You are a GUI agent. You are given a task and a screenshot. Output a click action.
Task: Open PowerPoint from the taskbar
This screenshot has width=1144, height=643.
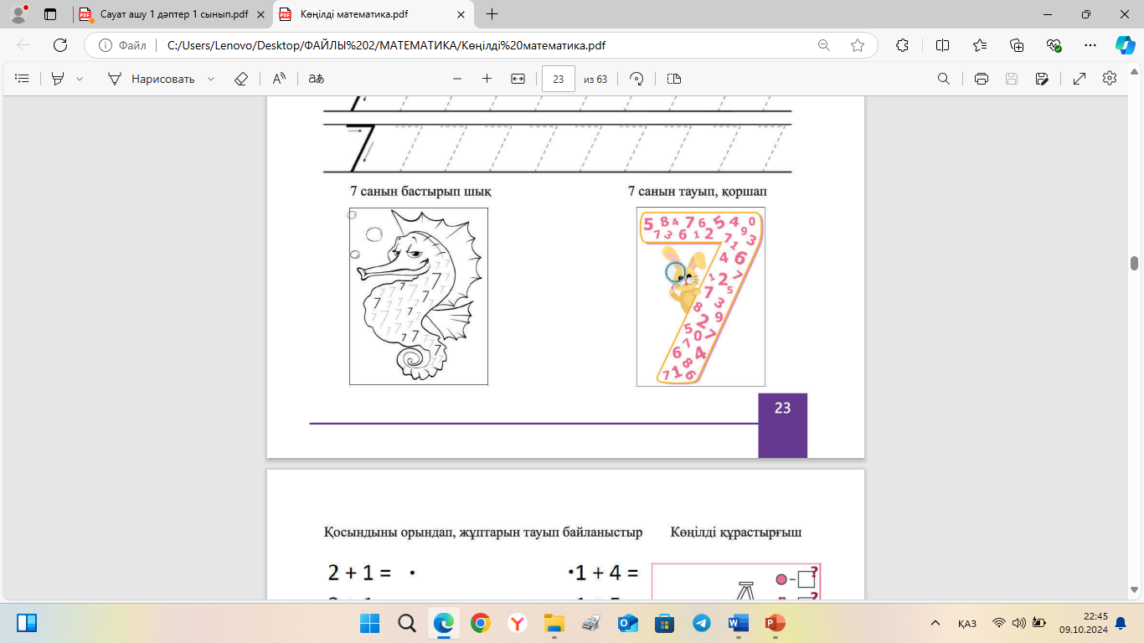(776, 623)
